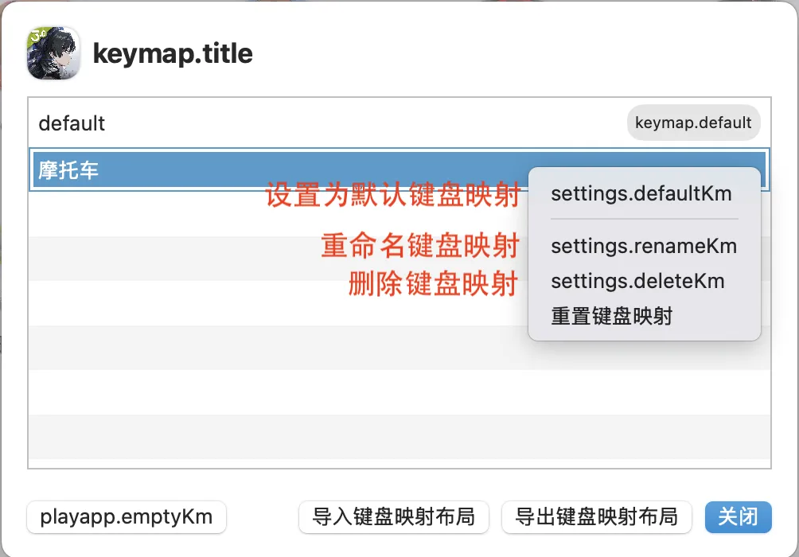
Task: Select the default keymap row
Action: (318, 123)
